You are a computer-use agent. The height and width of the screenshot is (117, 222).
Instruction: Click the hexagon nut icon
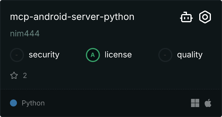(x=205, y=17)
